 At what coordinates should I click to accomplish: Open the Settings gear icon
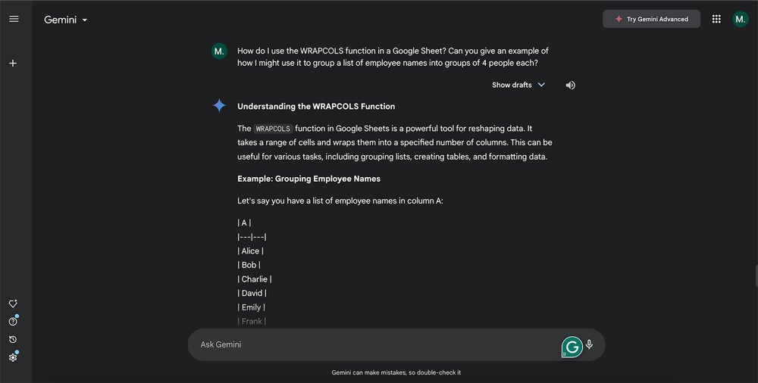13,357
